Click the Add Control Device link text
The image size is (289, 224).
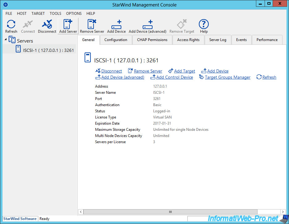pyautogui.click(x=174, y=77)
